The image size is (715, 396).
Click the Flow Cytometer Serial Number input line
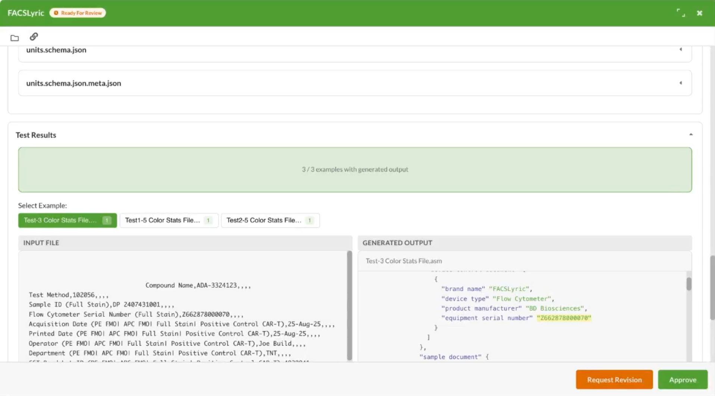pyautogui.click(x=136, y=314)
